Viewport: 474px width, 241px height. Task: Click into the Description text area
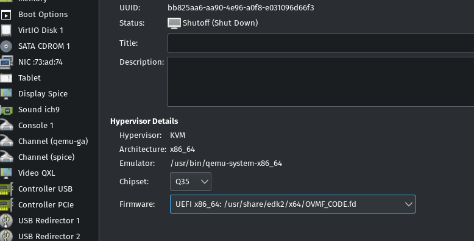[320, 82]
